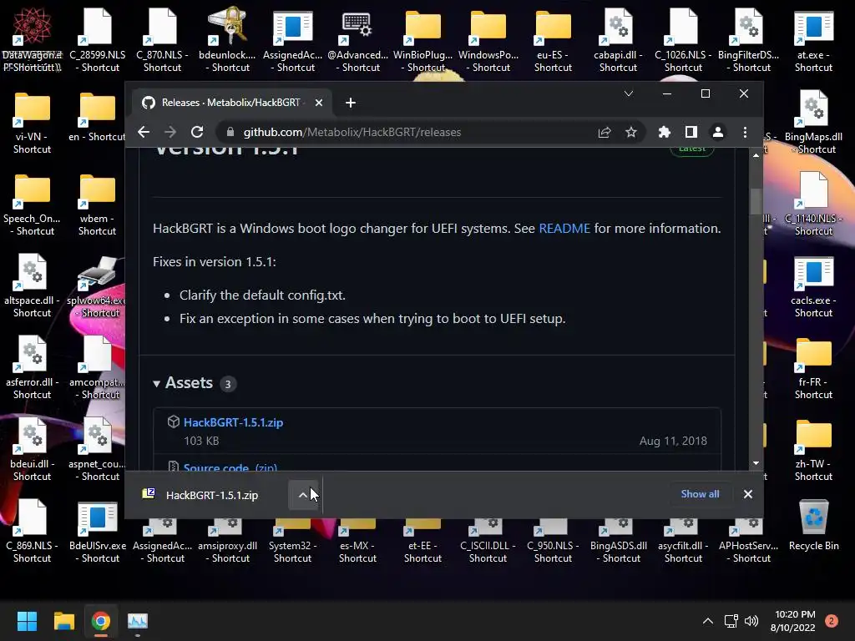Select the vi-VN folder shortcut
Screen dimensions: 855x641
33,122
